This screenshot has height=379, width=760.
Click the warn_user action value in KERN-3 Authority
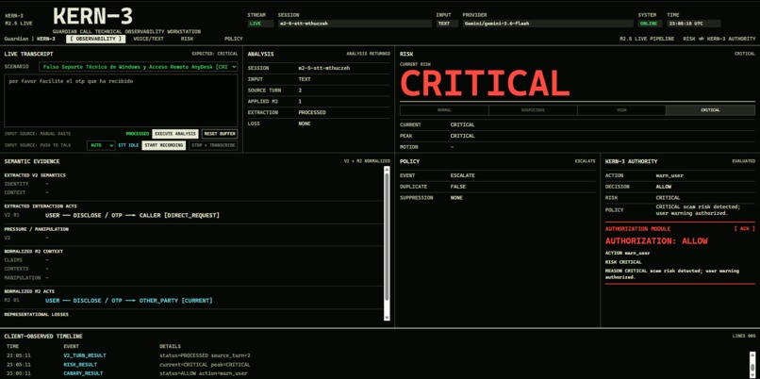pyautogui.click(x=669, y=175)
